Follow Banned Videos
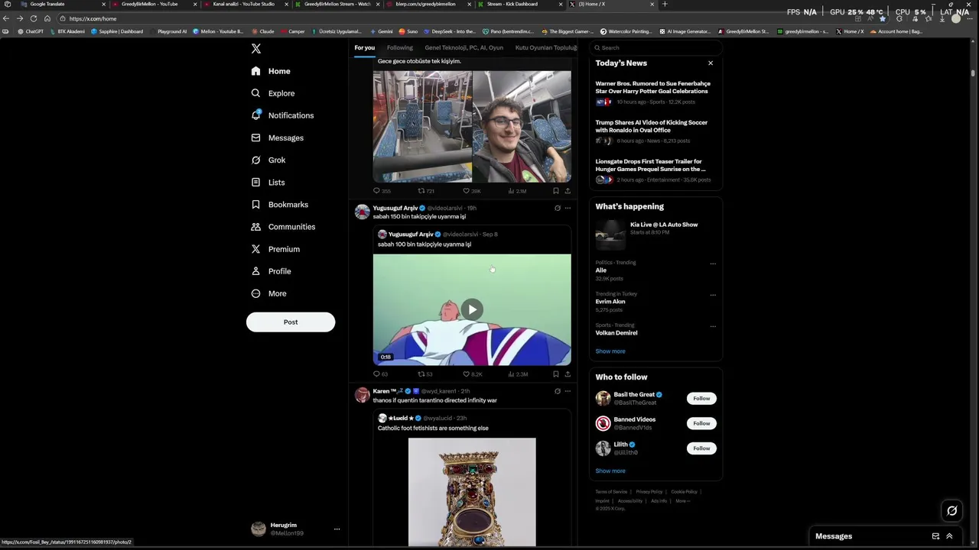Screen dimensions: 979x550 (x=701, y=423)
